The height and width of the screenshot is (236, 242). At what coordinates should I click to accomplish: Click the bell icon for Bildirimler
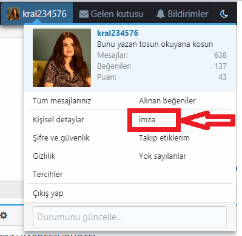[161, 14]
